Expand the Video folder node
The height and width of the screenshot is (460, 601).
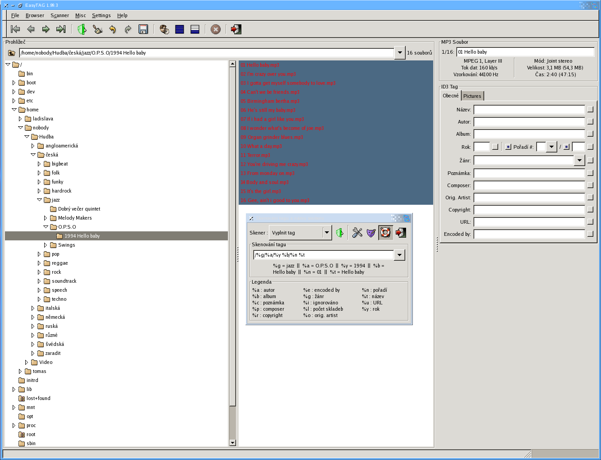click(27, 362)
